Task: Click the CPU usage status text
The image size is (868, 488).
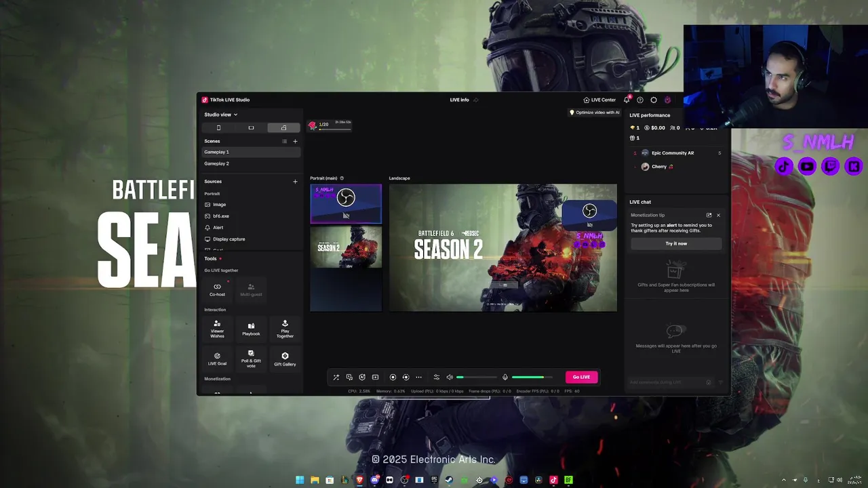Action: (x=359, y=391)
